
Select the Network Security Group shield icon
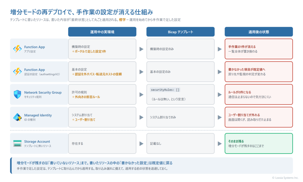tap(17, 95)
